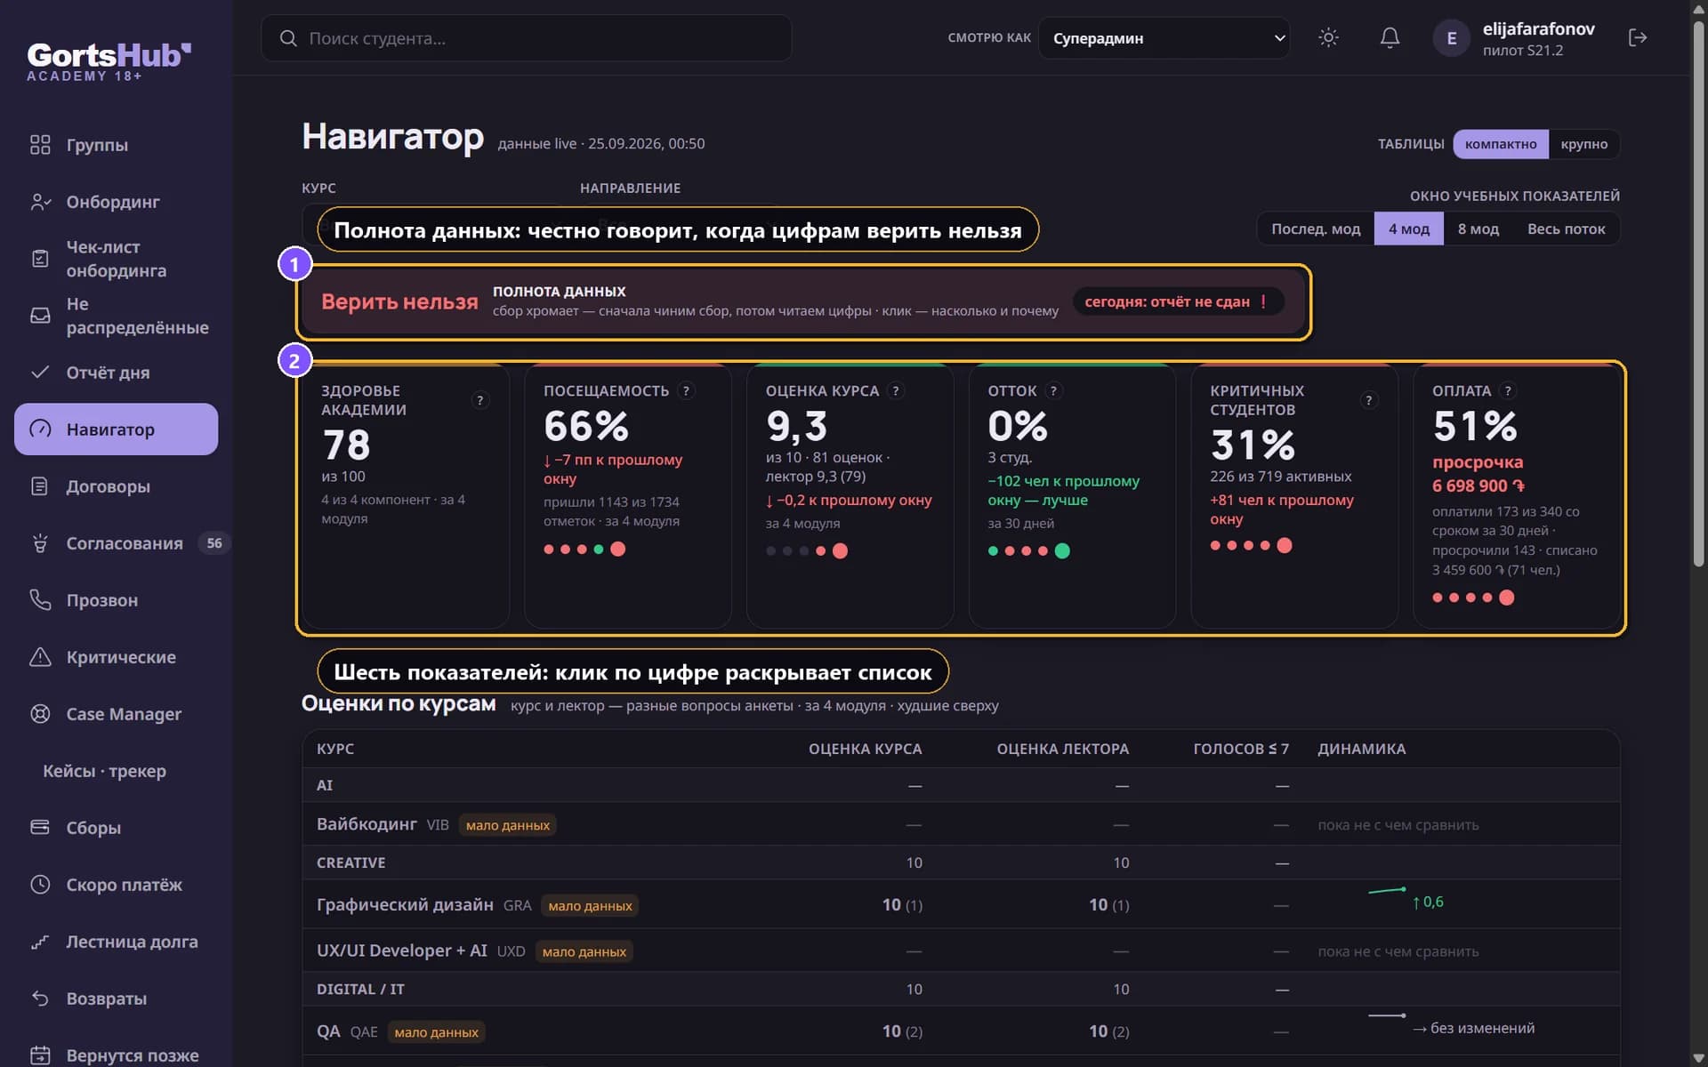Click the logout icon

pos(1638,37)
